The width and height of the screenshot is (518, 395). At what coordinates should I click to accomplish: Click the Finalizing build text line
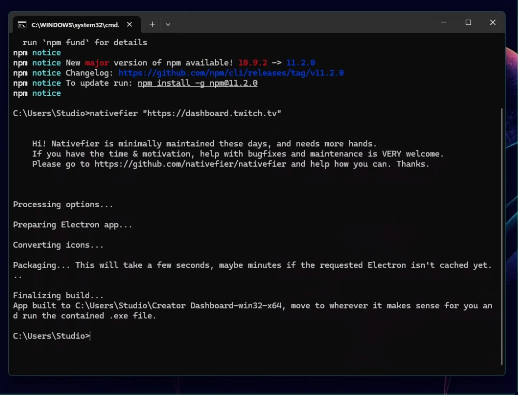(x=58, y=295)
